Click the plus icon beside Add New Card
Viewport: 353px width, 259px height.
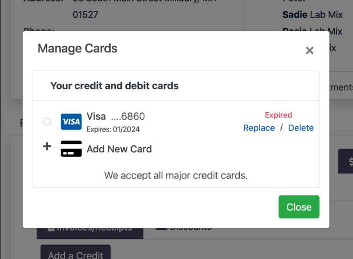47,147
